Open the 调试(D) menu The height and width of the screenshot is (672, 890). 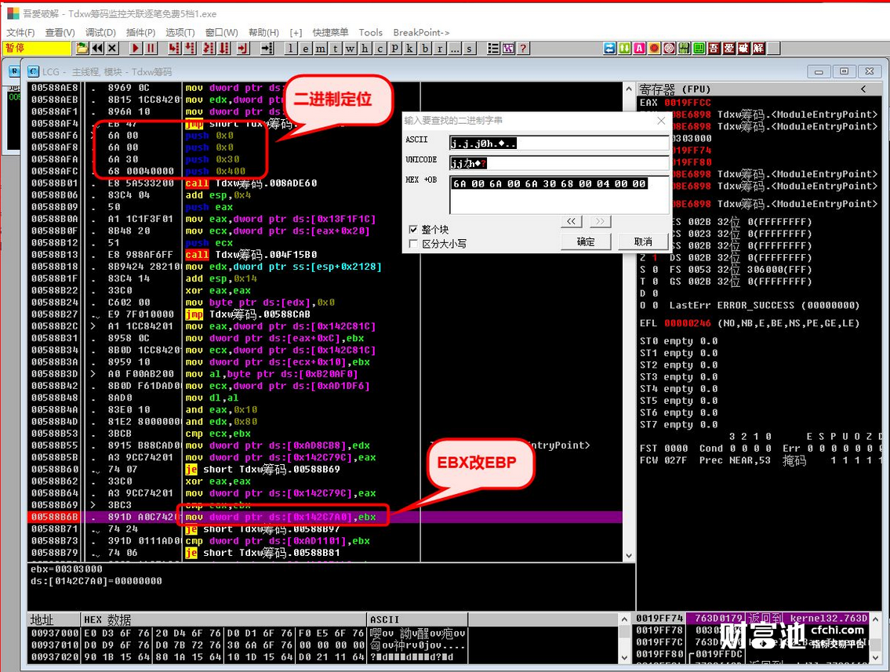100,32
